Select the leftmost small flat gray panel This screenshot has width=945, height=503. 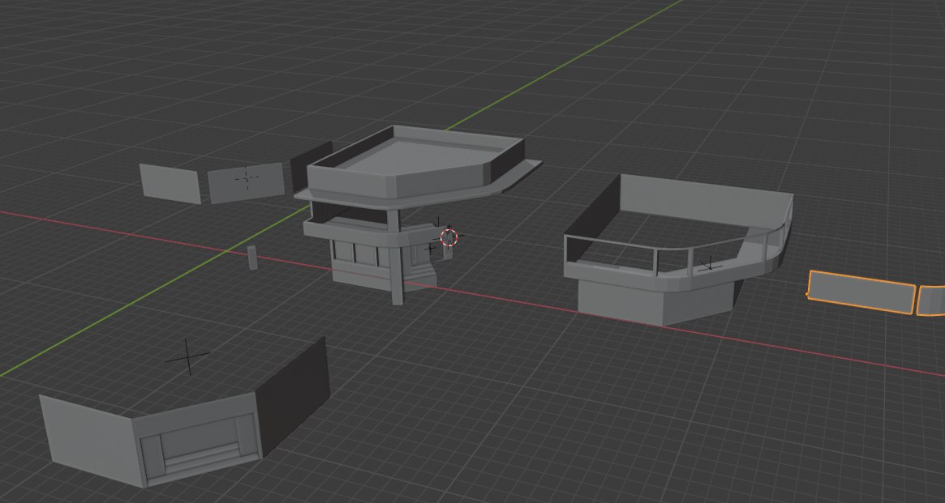tap(170, 184)
